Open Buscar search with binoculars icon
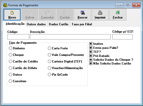Screen dimensions: 143x106 click(83, 15)
